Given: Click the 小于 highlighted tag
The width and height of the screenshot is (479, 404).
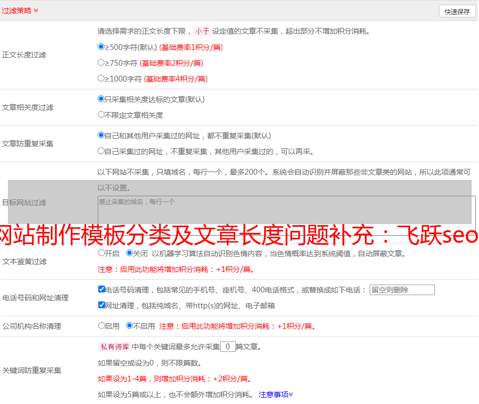Looking at the screenshot, I should (202, 31).
